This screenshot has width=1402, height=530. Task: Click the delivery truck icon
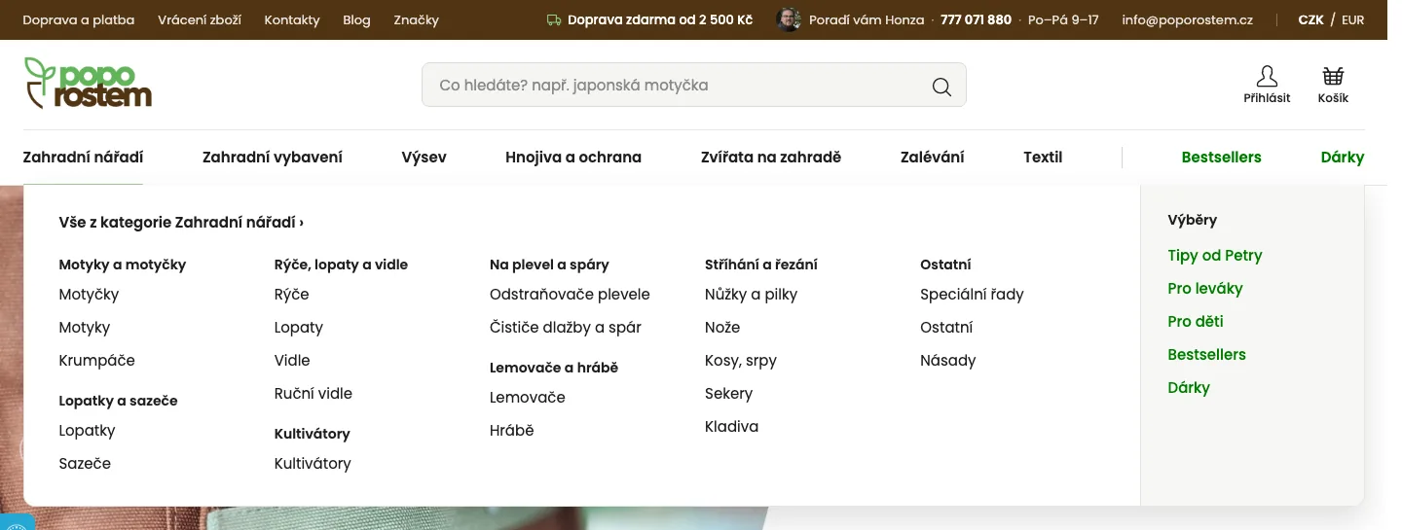click(x=554, y=19)
